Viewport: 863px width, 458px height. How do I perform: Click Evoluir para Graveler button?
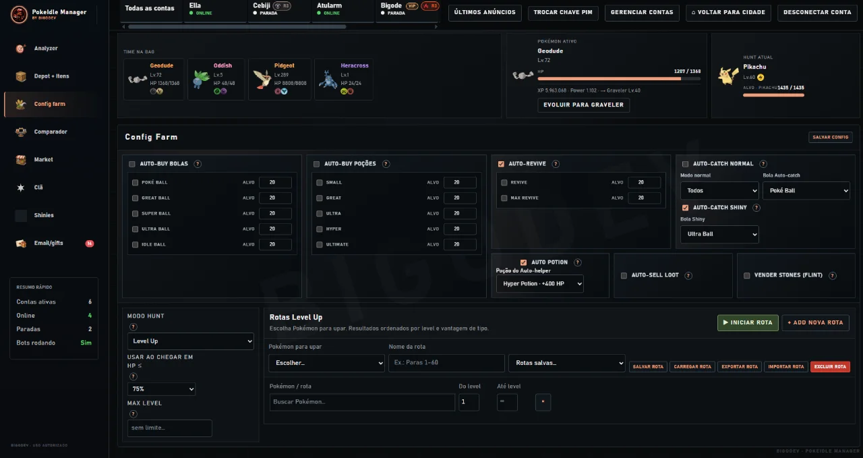tap(584, 105)
